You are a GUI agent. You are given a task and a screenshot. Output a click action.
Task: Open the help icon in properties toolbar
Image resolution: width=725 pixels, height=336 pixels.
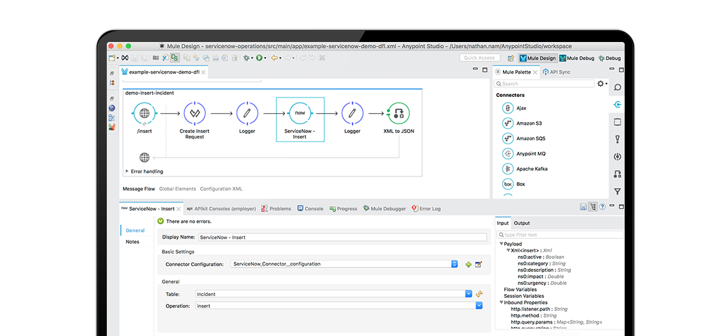point(602,207)
